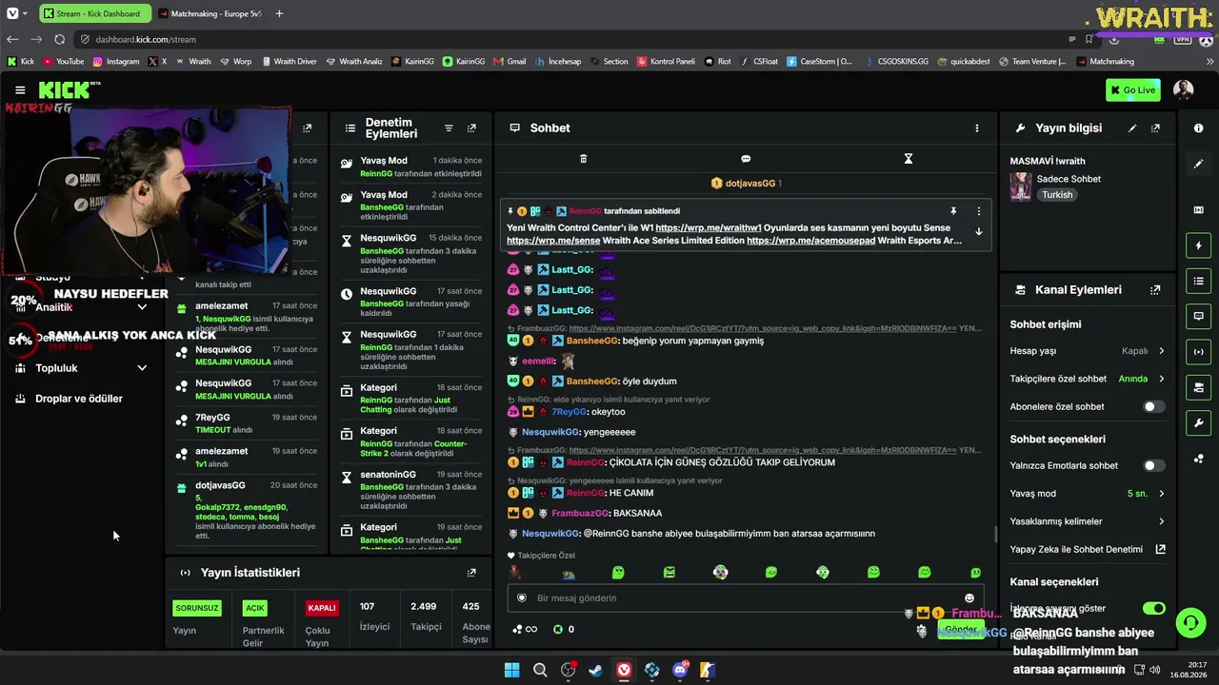Screen dimensions: 1219x685
Task: Clear chat with the trash icon
Action: point(584,159)
